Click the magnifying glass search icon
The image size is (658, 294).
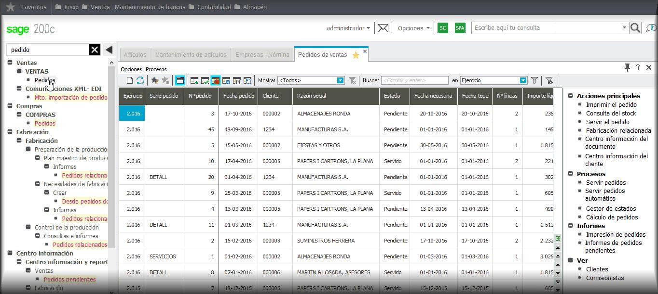[635, 28]
